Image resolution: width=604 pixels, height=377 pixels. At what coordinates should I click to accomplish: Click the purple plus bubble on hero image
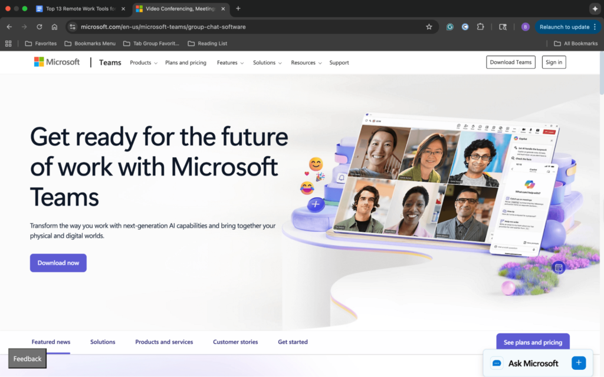316,204
